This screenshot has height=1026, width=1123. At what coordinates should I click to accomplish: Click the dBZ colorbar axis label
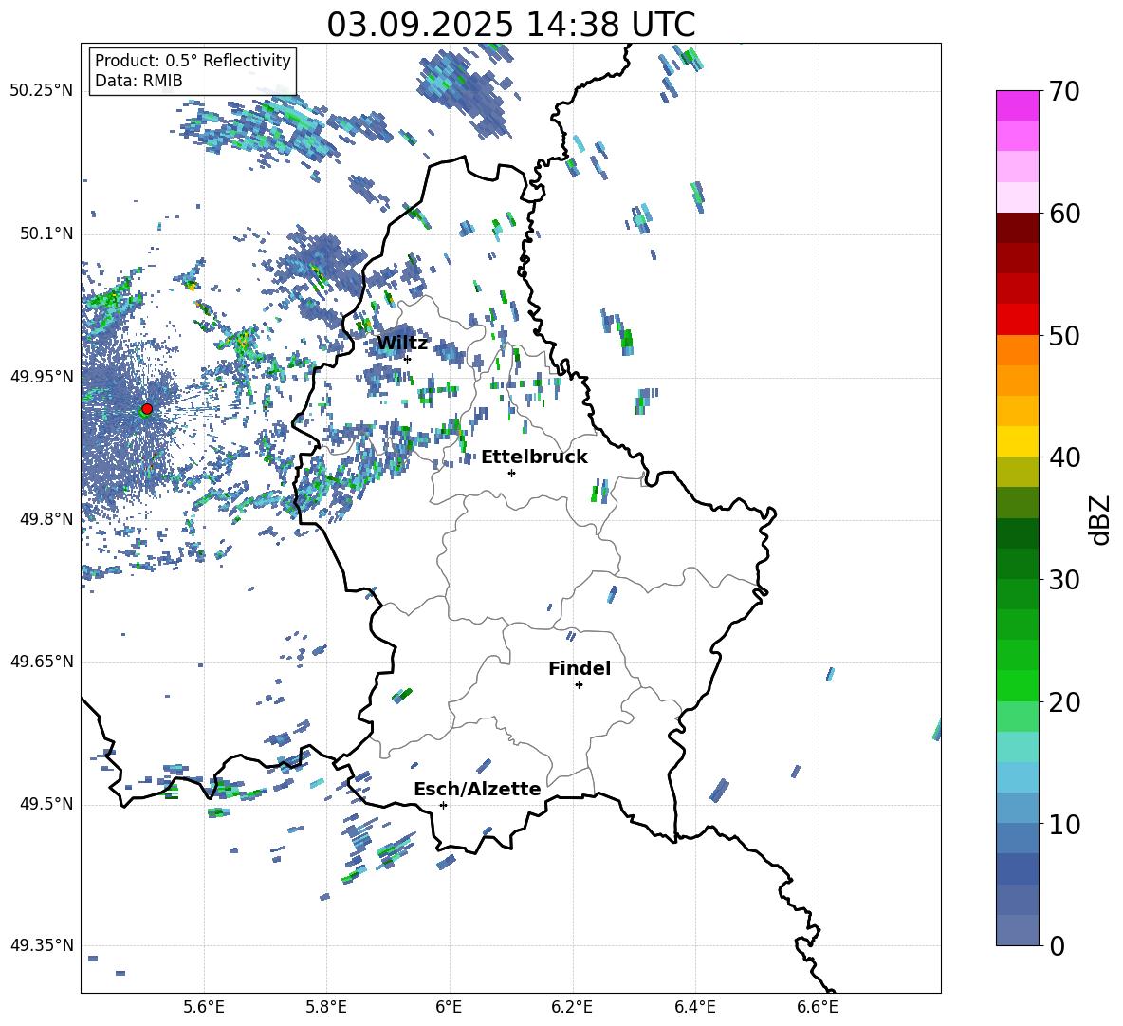click(x=1099, y=519)
